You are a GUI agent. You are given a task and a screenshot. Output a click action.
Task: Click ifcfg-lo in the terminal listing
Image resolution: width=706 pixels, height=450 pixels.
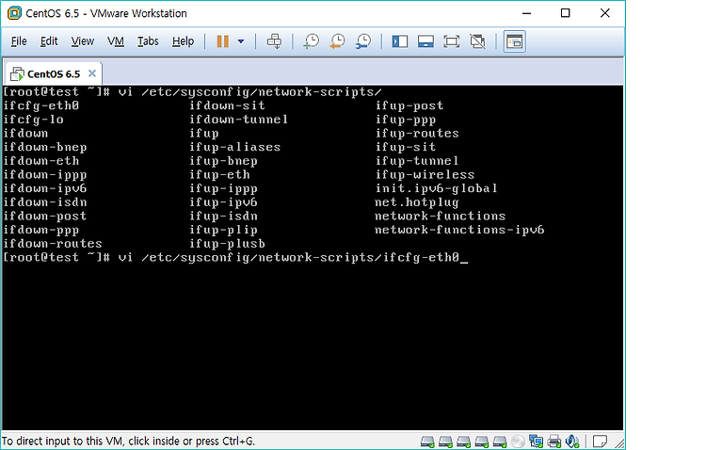click(x=33, y=120)
